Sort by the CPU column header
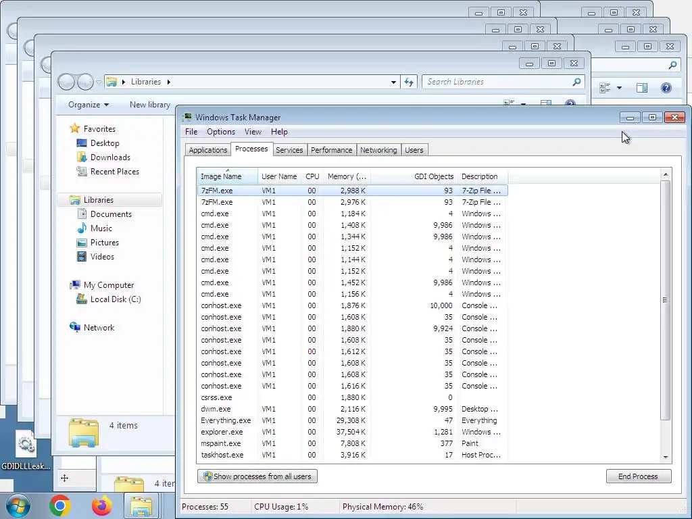The height and width of the screenshot is (519, 692). point(312,176)
